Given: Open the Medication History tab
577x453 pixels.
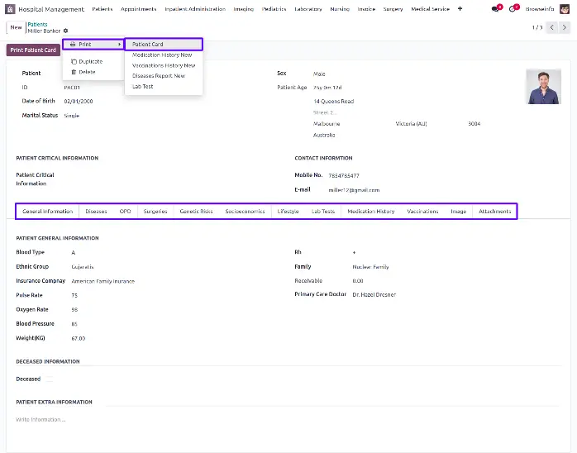Looking at the screenshot, I should (370, 212).
